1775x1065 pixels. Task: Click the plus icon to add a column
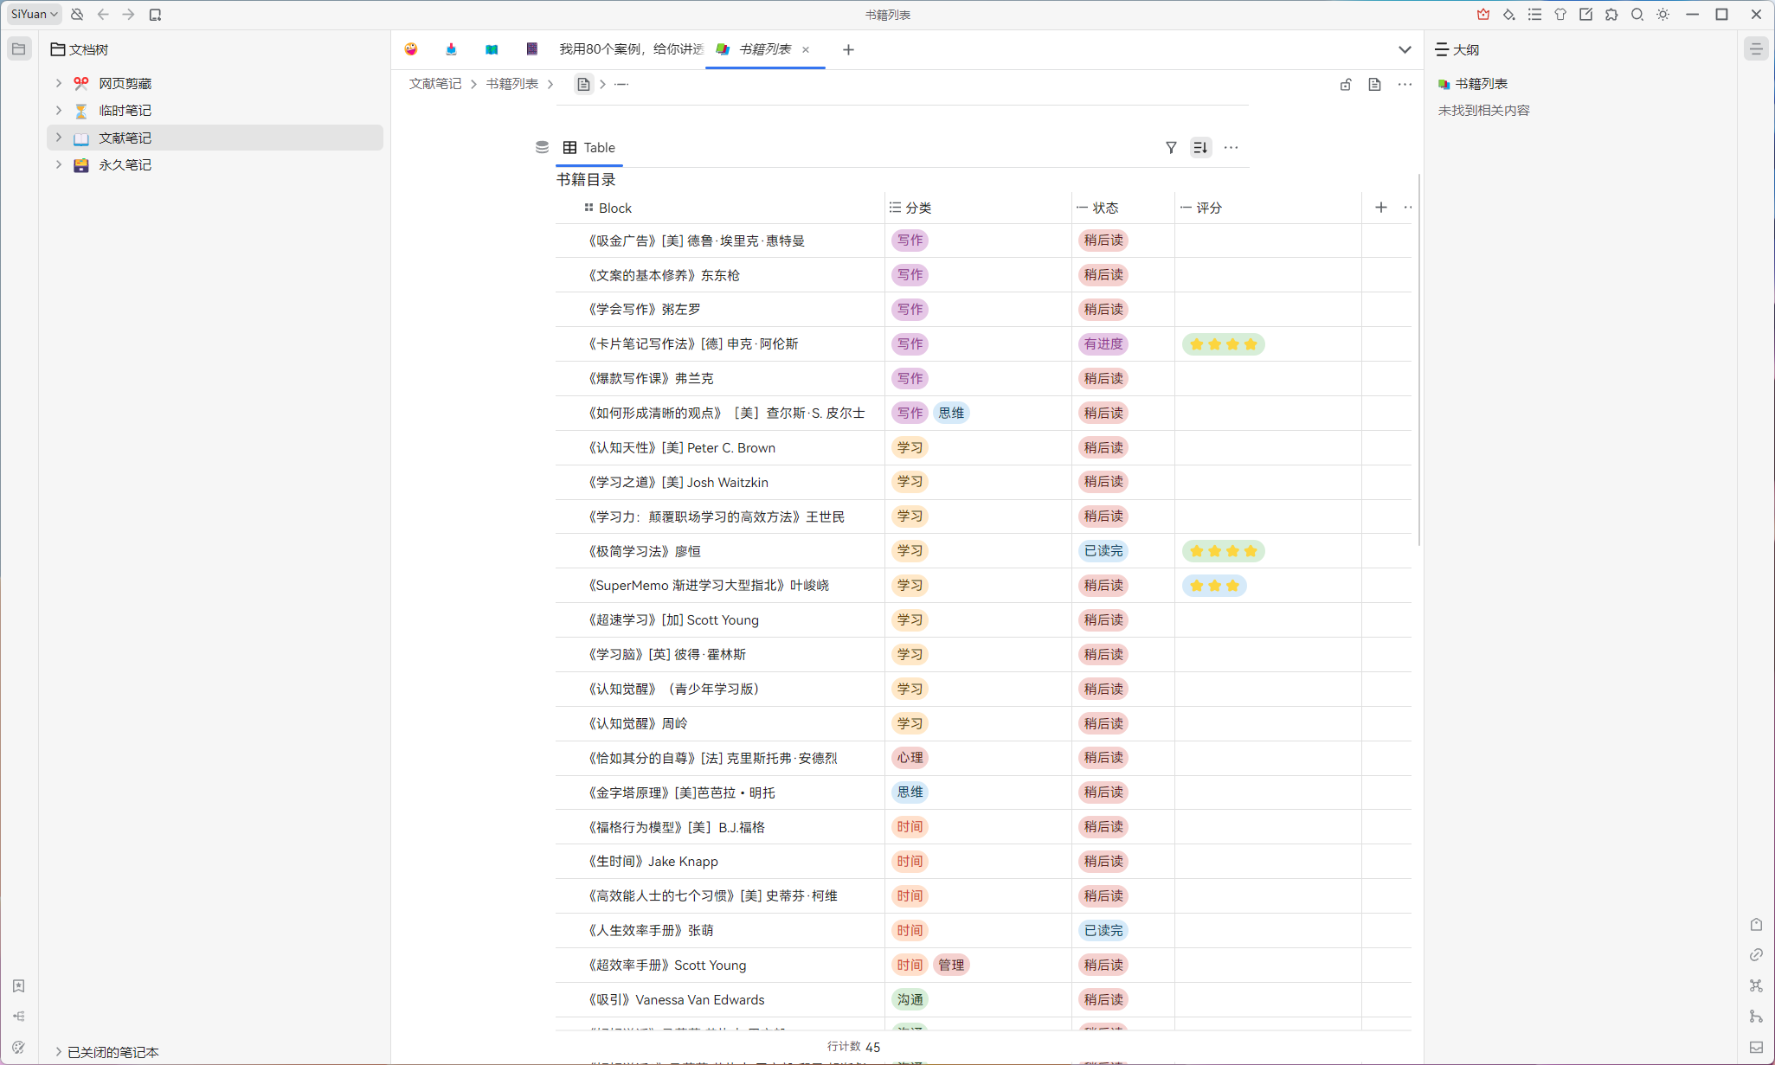click(x=1380, y=208)
